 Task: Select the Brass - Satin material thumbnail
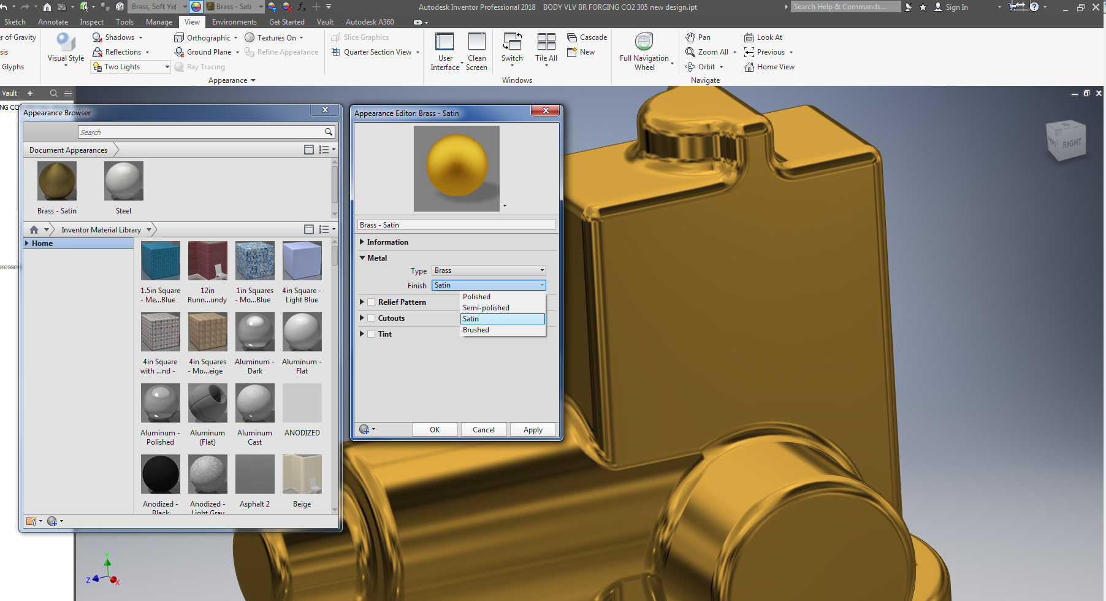point(56,181)
